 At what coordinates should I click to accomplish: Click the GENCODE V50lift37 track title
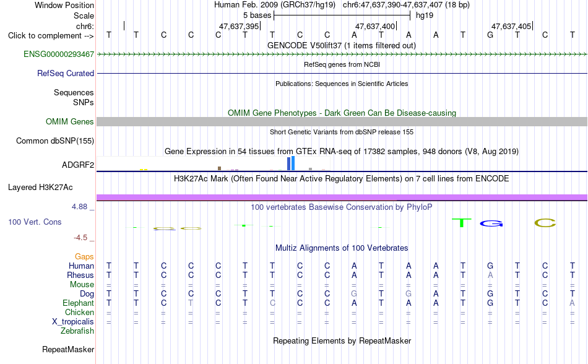[342, 45]
